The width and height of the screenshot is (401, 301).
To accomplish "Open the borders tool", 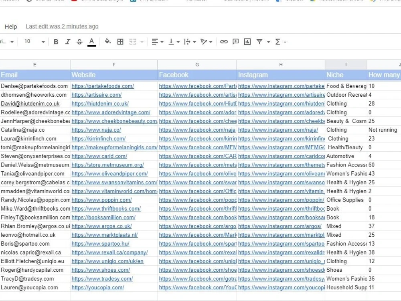I will pos(120,42).
